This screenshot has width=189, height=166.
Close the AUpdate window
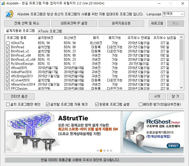tap(183, 3)
